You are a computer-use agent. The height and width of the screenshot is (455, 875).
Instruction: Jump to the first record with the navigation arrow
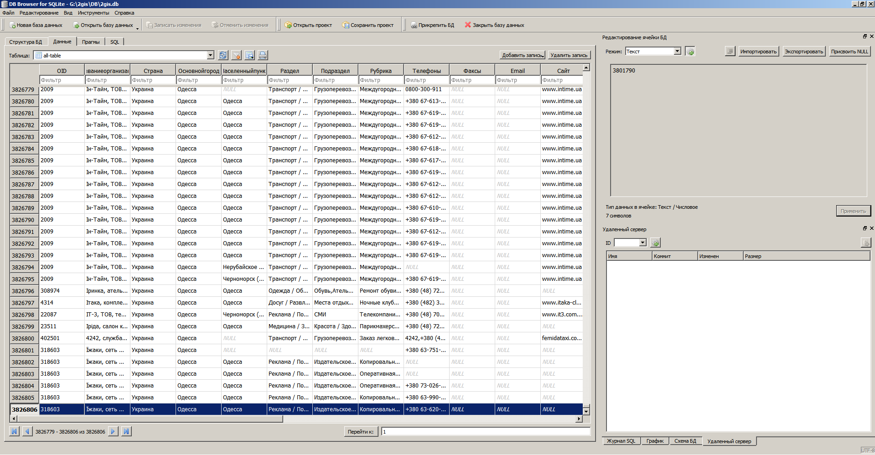coord(14,431)
